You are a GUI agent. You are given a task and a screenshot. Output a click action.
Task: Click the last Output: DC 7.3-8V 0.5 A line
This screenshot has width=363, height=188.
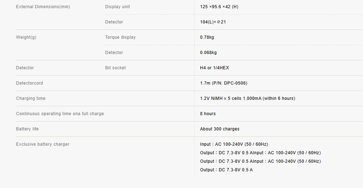[x=226, y=170]
